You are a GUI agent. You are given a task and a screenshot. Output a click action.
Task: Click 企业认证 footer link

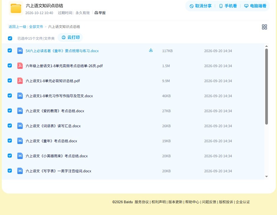pos(243,202)
